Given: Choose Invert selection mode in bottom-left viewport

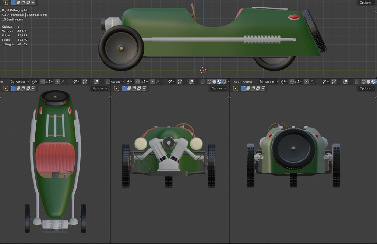Looking at the screenshot, I should tap(28, 88).
